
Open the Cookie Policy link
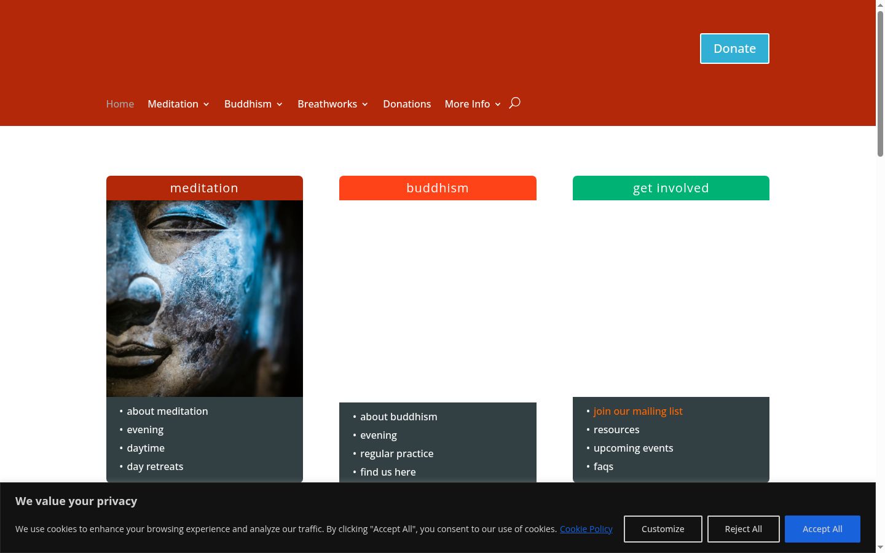pyautogui.click(x=586, y=529)
